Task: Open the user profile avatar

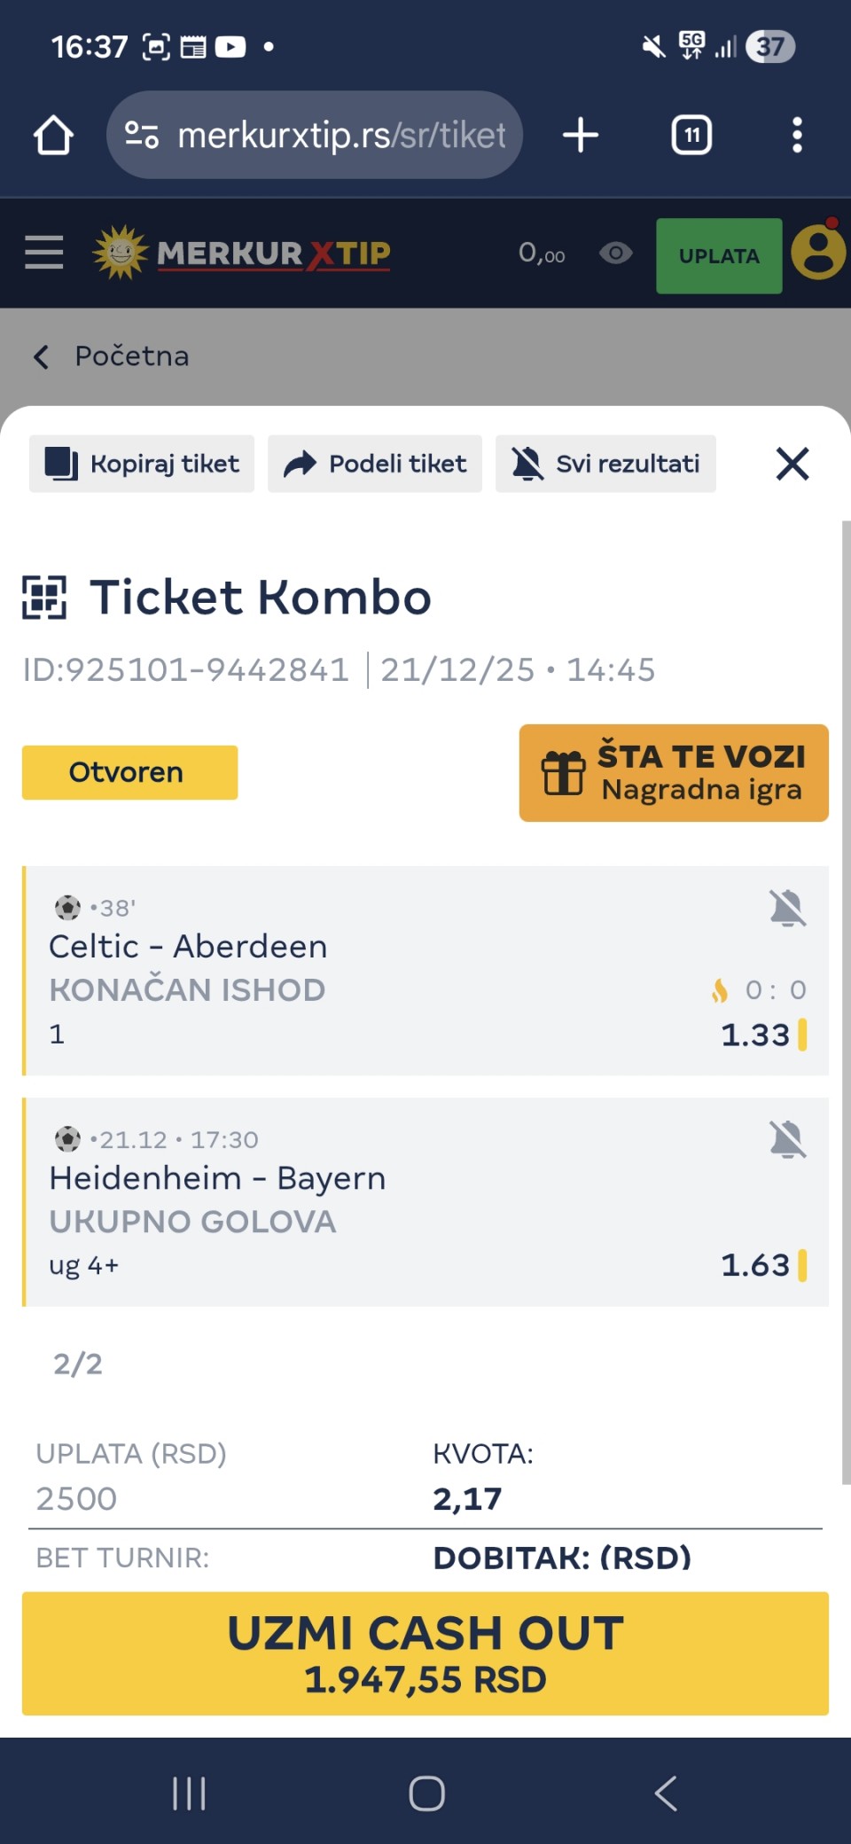Action: pos(817,254)
